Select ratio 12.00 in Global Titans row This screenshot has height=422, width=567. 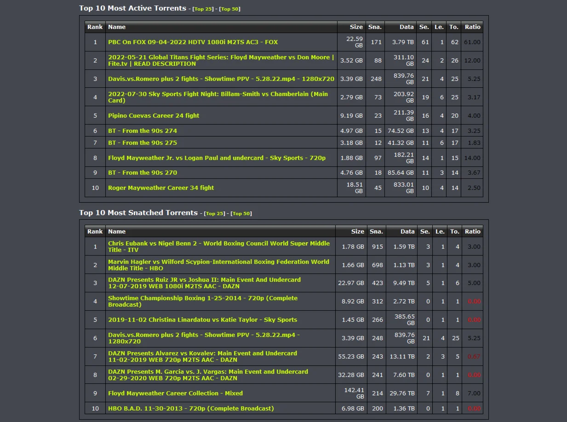point(472,60)
